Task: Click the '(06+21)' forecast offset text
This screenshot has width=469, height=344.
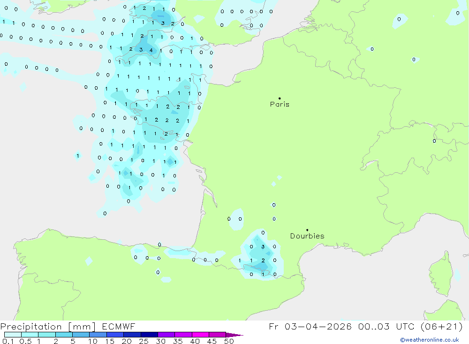Action: point(441,326)
